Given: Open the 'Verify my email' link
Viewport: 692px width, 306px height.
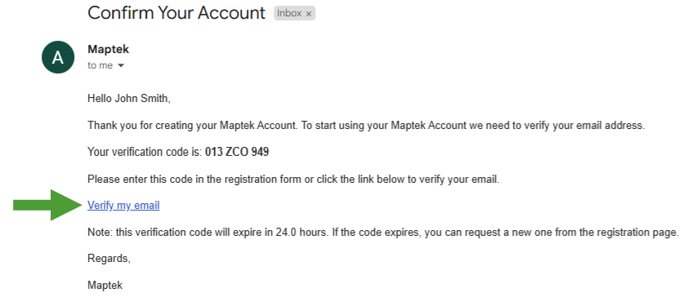Looking at the screenshot, I should 123,206.
